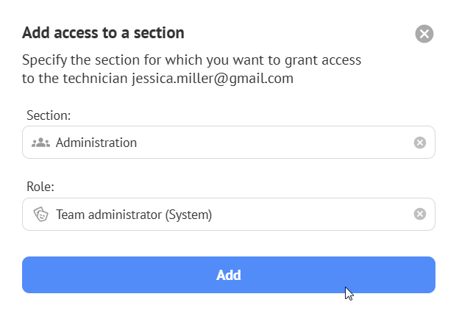Click the "Add access to a section" heading
The width and height of the screenshot is (459, 316).
[x=103, y=33]
